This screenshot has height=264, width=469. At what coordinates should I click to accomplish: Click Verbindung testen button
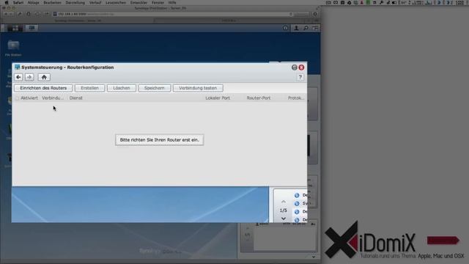(x=198, y=88)
